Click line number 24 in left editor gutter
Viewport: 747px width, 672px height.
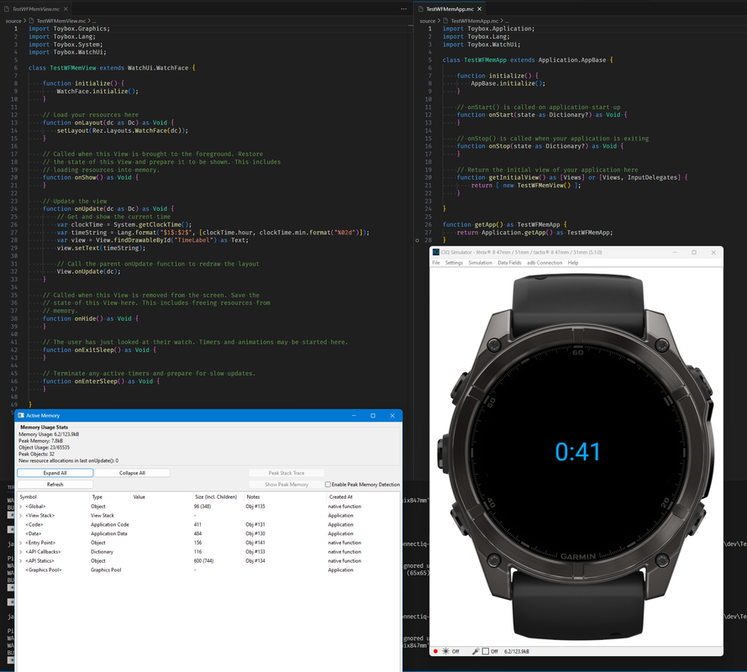13,208
